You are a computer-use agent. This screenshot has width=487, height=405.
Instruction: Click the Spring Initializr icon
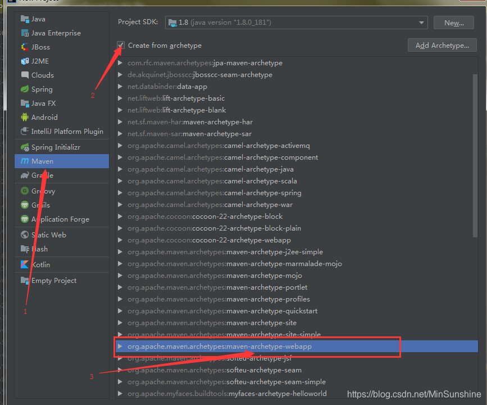(x=25, y=147)
